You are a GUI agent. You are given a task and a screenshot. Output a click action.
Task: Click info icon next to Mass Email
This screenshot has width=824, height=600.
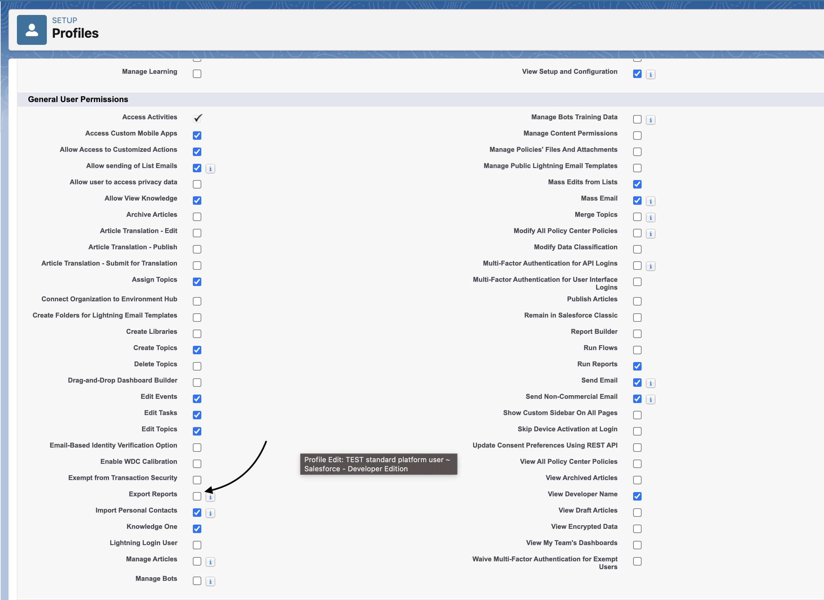pos(650,201)
